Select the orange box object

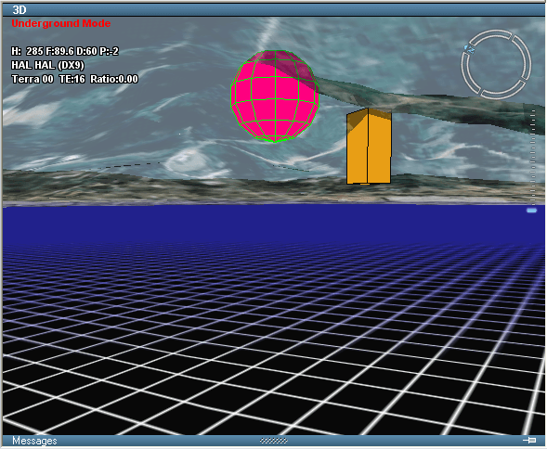pos(369,146)
